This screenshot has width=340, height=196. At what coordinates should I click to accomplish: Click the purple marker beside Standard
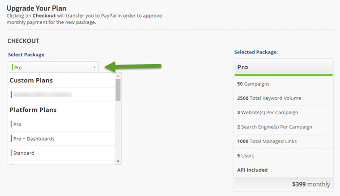tap(11, 153)
